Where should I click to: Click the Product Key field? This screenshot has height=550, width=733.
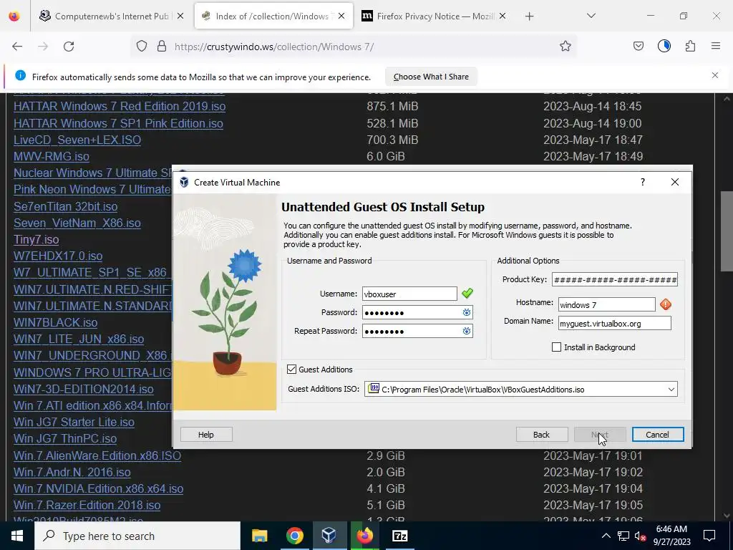614,280
